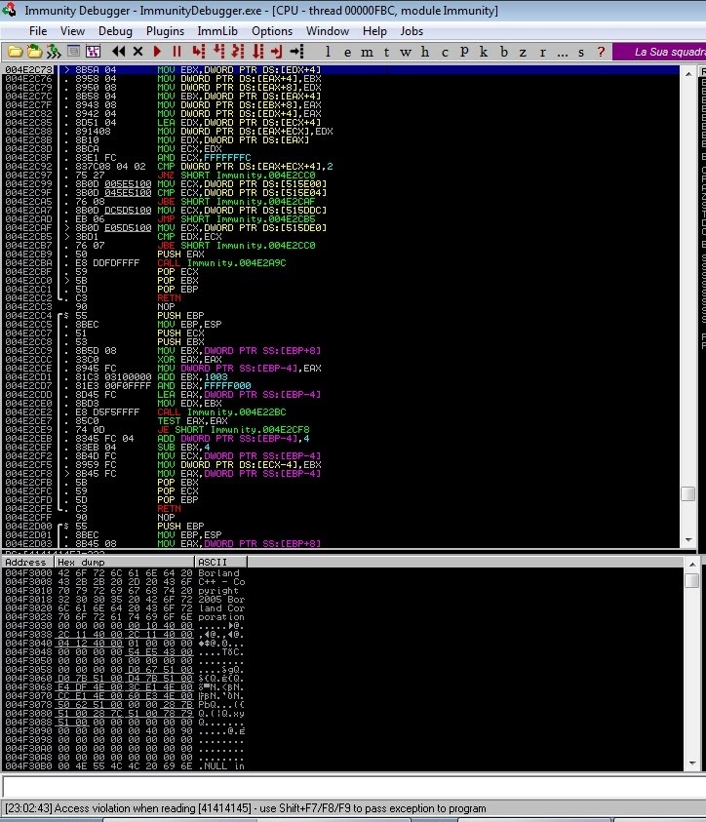The height and width of the screenshot is (822, 706).
Task: Open the Plugins menu
Action: (165, 31)
